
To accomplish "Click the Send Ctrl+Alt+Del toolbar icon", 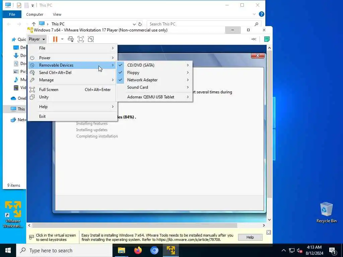I will pos(71,39).
